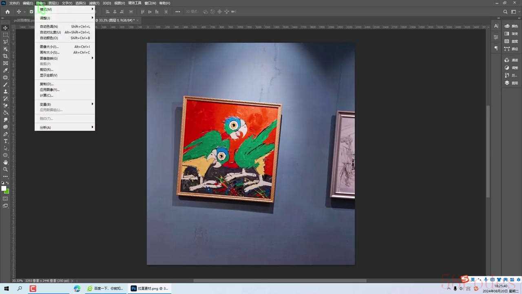Open the Paths (路径) panel
This screenshot has width=522, height=294.
[511, 49]
